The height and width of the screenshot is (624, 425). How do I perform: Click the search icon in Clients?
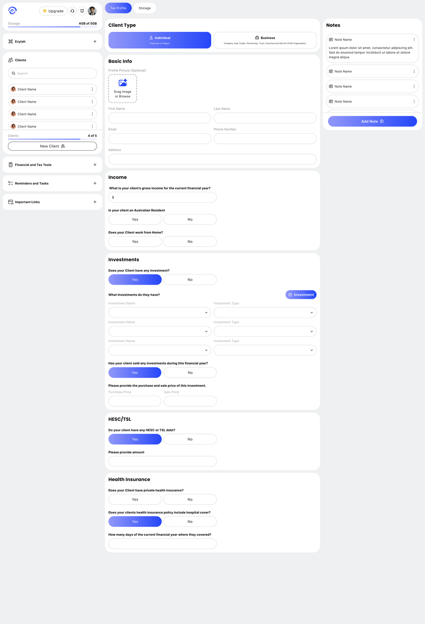(13, 73)
